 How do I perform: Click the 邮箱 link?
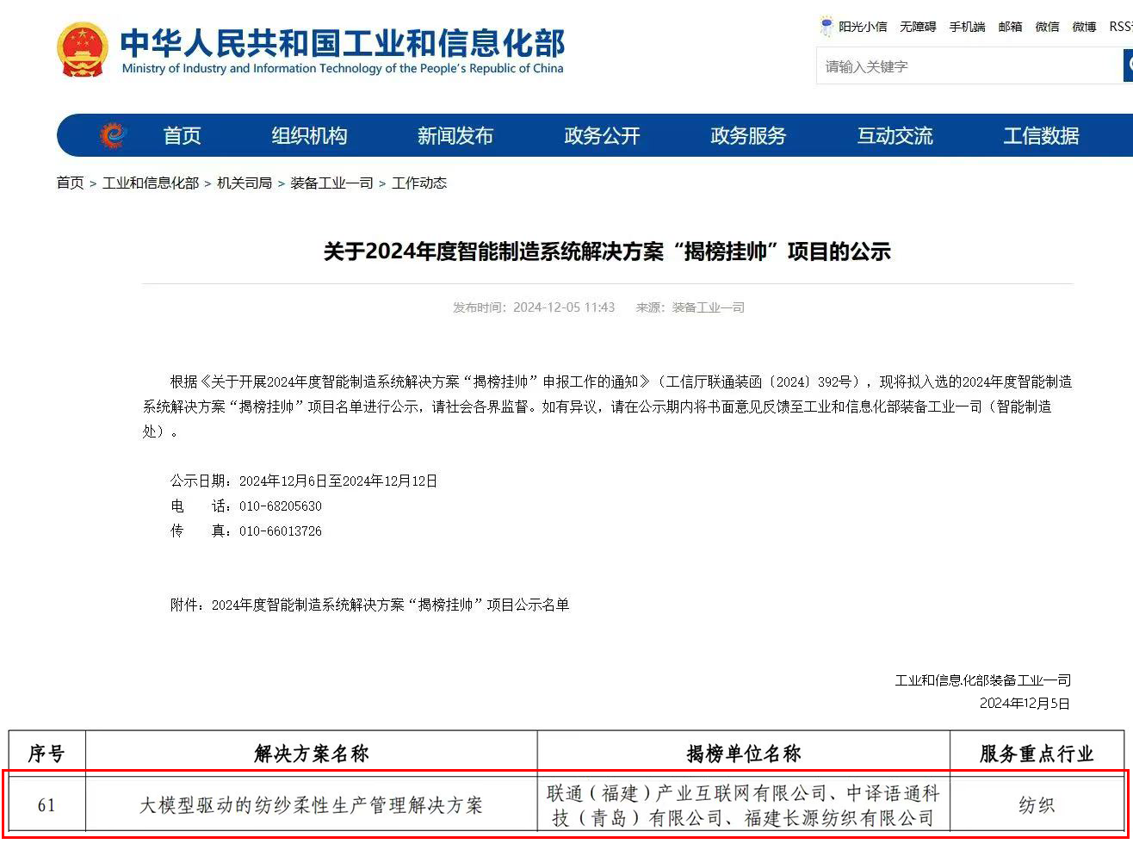[1011, 27]
